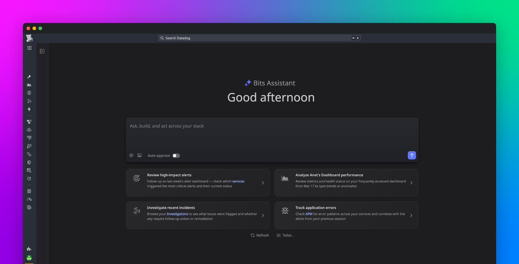The width and height of the screenshot is (519, 264).
Task: Click the @ mention icon in the prompt box
Action: tap(131, 155)
